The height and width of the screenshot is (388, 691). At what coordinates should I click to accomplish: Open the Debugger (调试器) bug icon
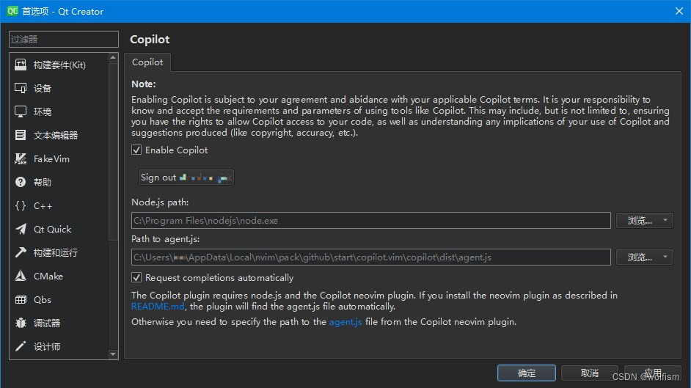pos(21,323)
